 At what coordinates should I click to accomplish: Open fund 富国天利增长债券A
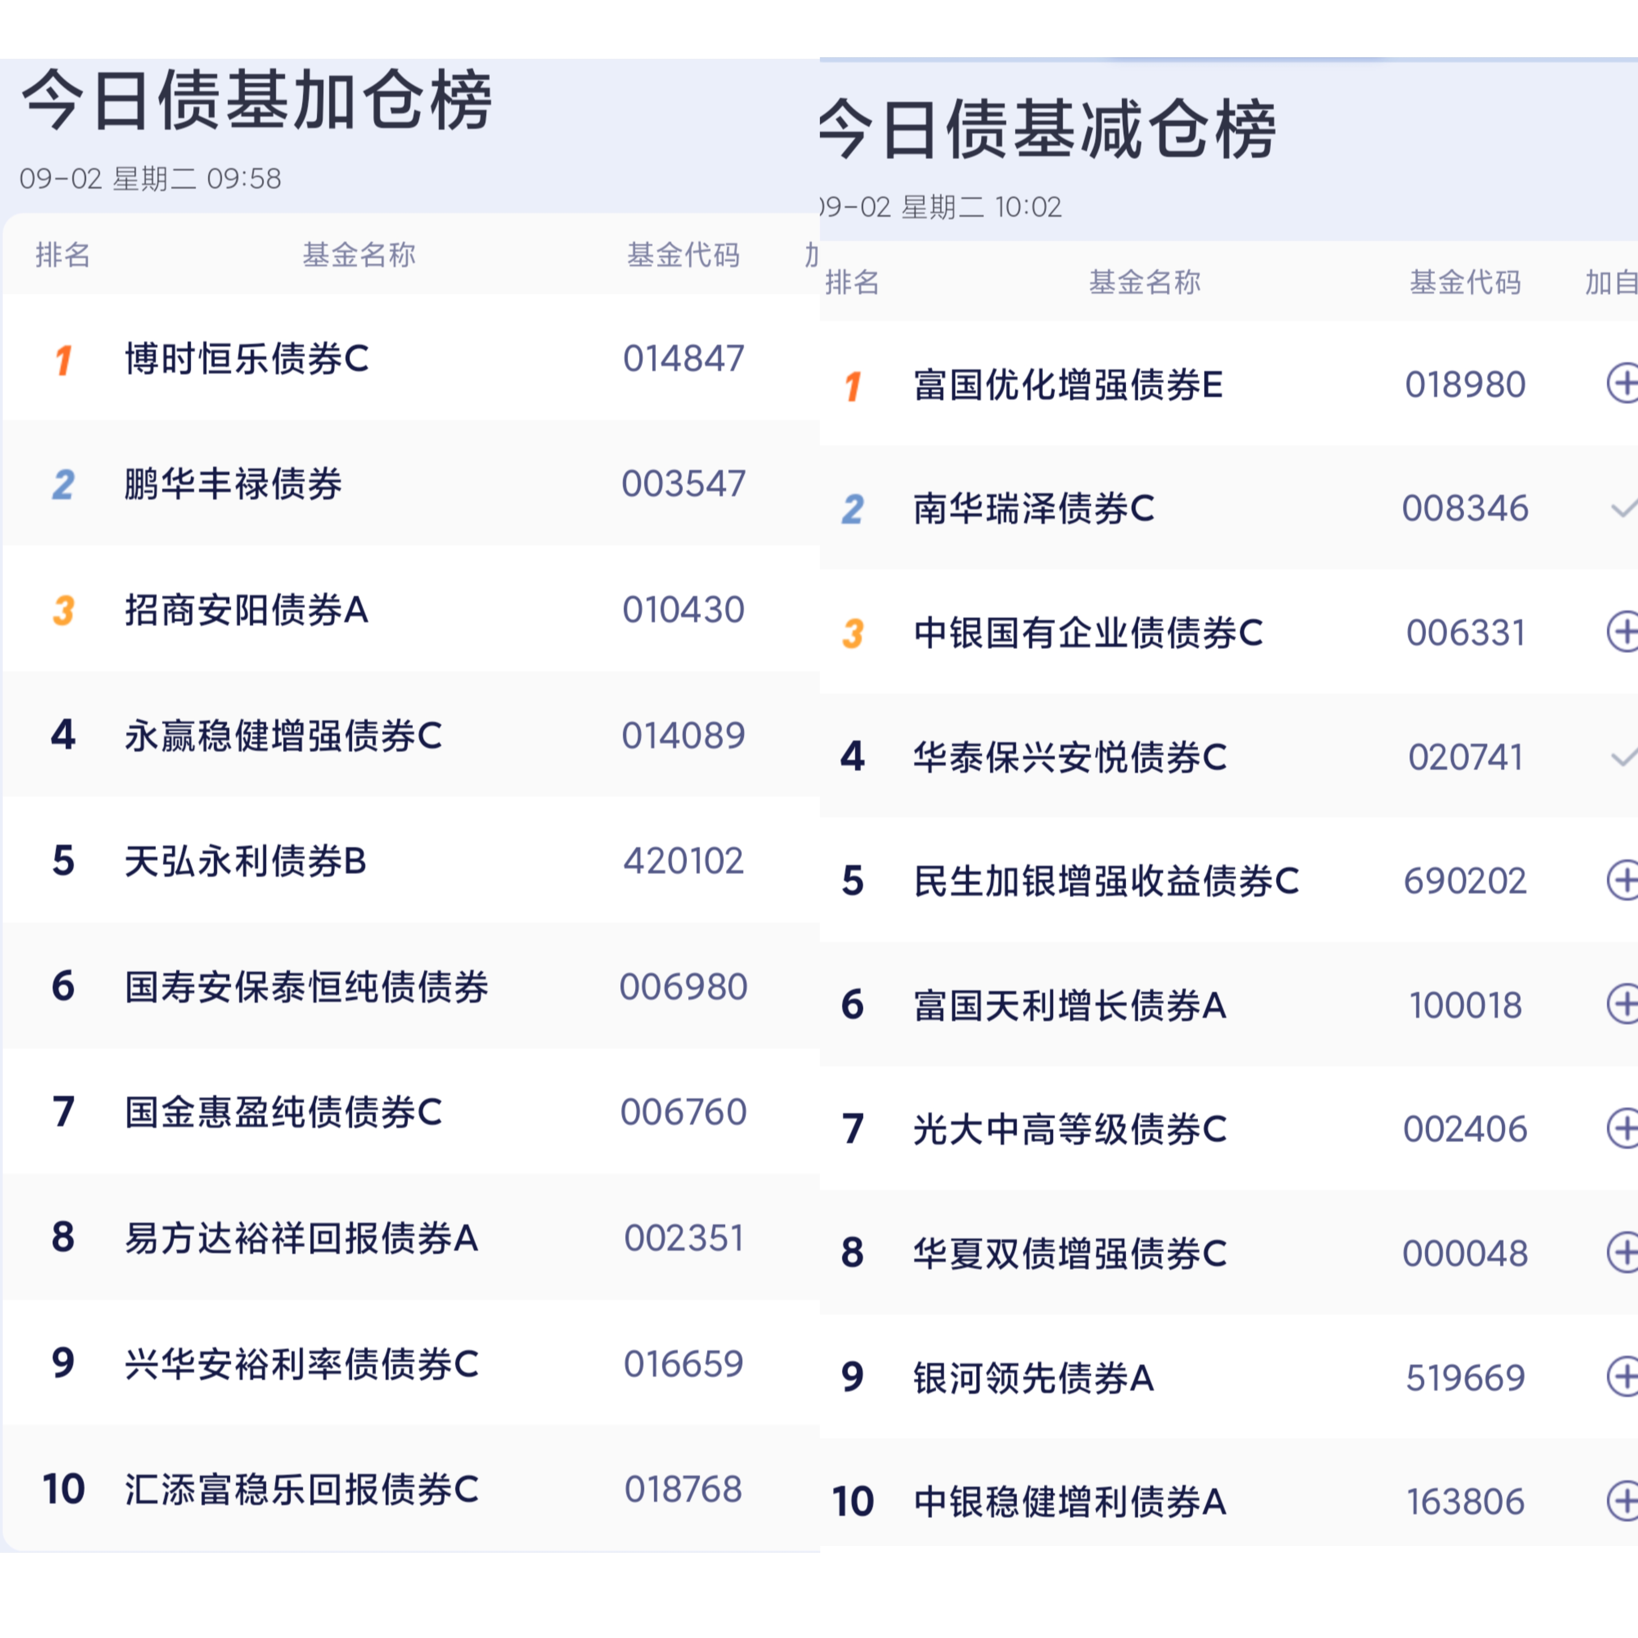1070,1005
